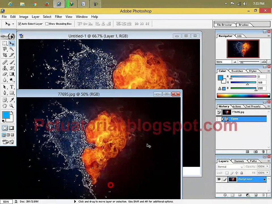Open the History panel flyout menu

[x=269, y=106]
